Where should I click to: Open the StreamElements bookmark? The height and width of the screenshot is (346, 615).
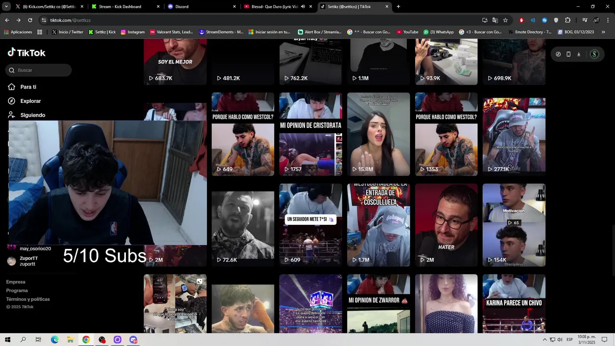(221, 32)
